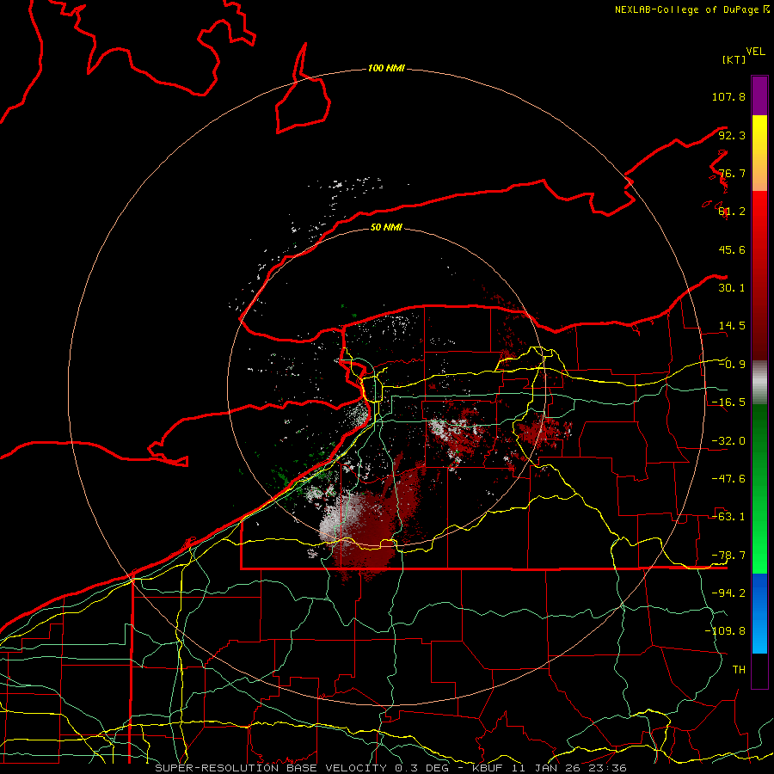Click the -94.2 scale value

click(728, 593)
